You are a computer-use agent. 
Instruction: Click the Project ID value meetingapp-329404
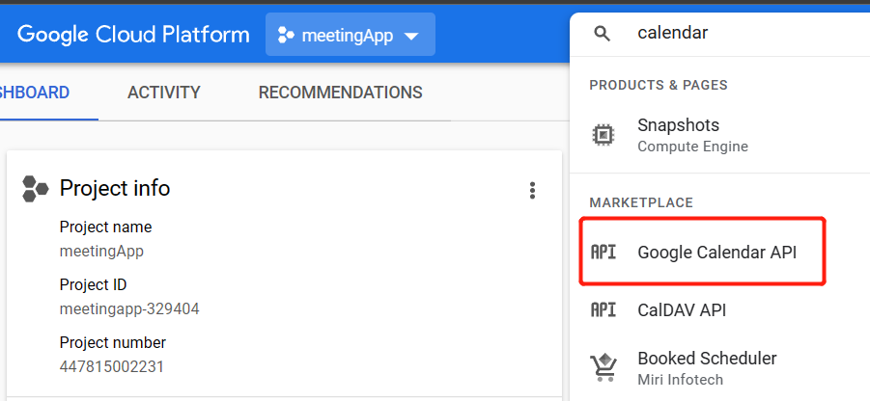129,309
